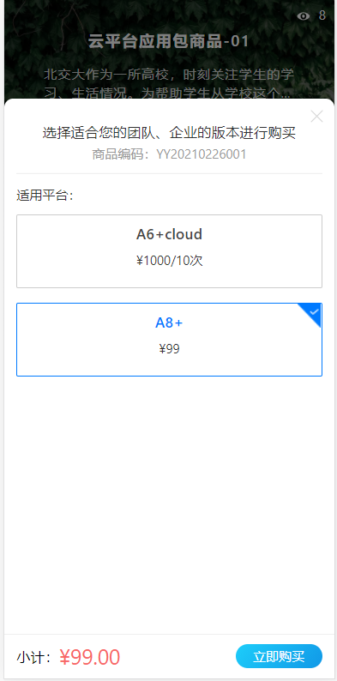Click the ¥99.00 subtotal amount
This screenshot has width=337, height=681.
pyautogui.click(x=90, y=657)
